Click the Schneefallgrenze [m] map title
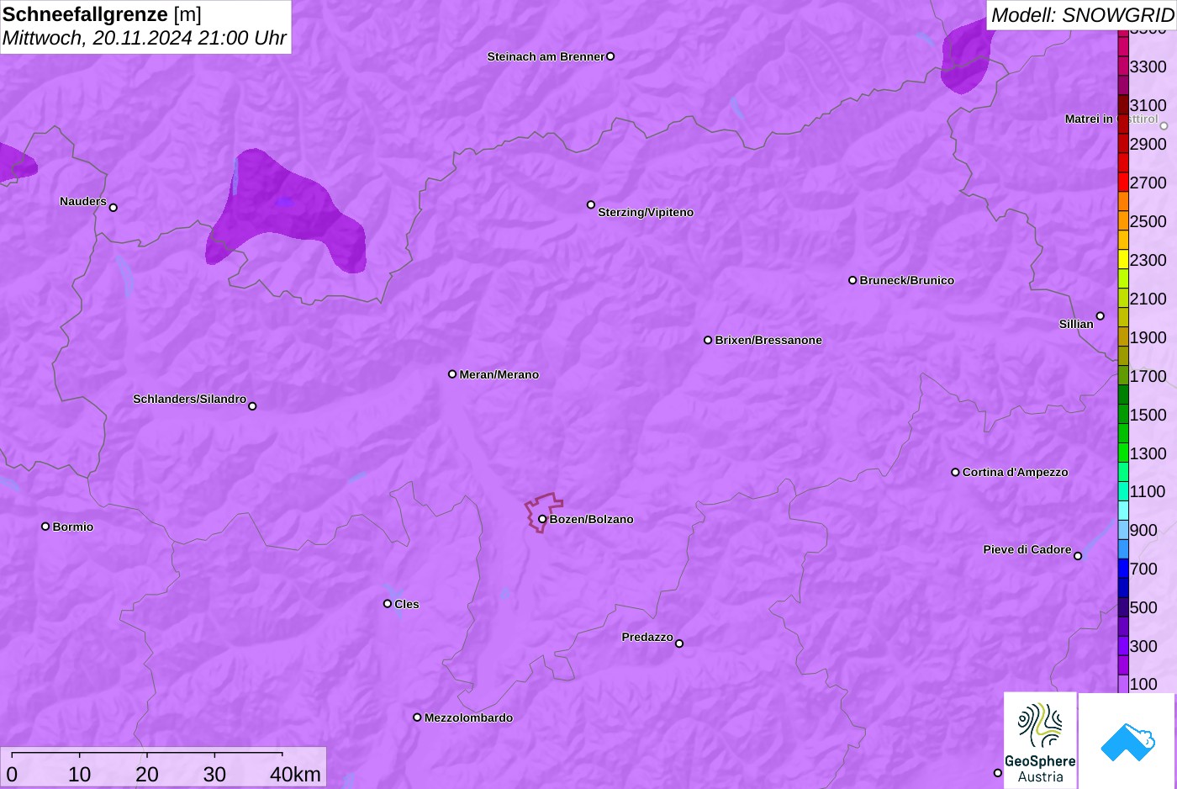 pos(102,14)
